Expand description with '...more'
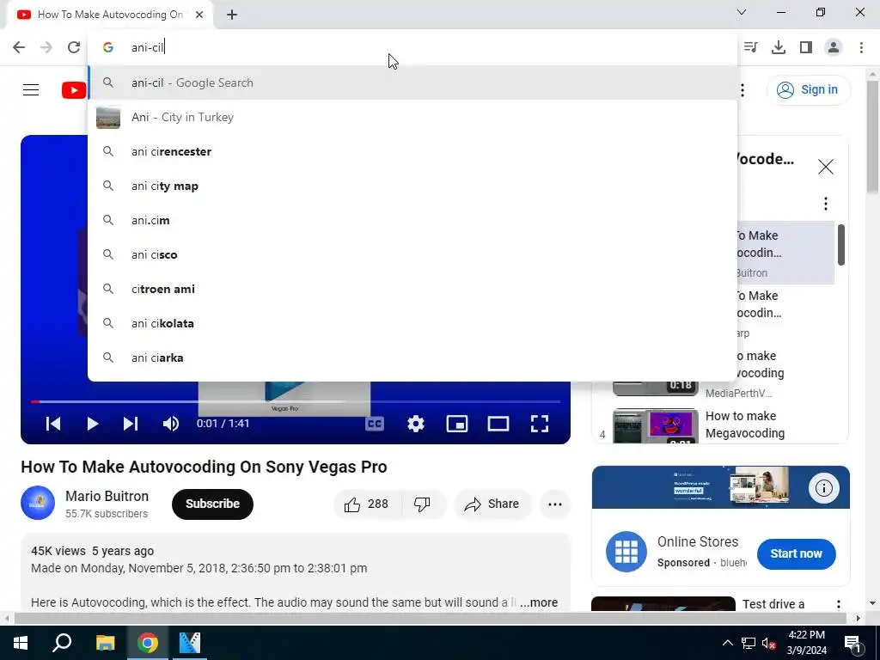This screenshot has height=660, width=880. (x=539, y=602)
